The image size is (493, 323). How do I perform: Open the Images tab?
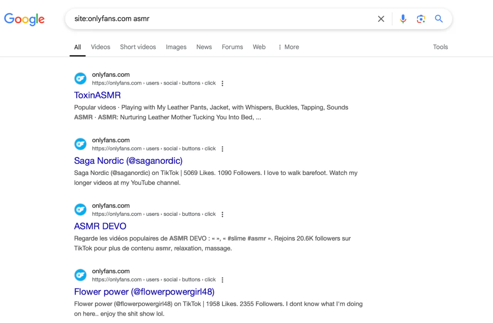pyautogui.click(x=176, y=47)
